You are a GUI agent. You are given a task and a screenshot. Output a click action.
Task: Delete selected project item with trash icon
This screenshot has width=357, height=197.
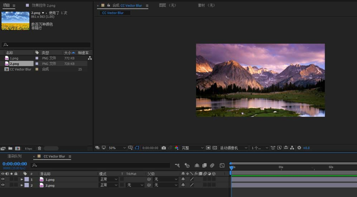(39, 148)
